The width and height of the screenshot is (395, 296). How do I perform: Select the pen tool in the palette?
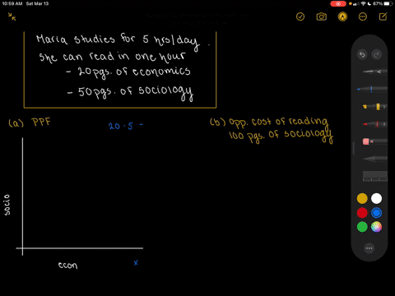[375, 72]
